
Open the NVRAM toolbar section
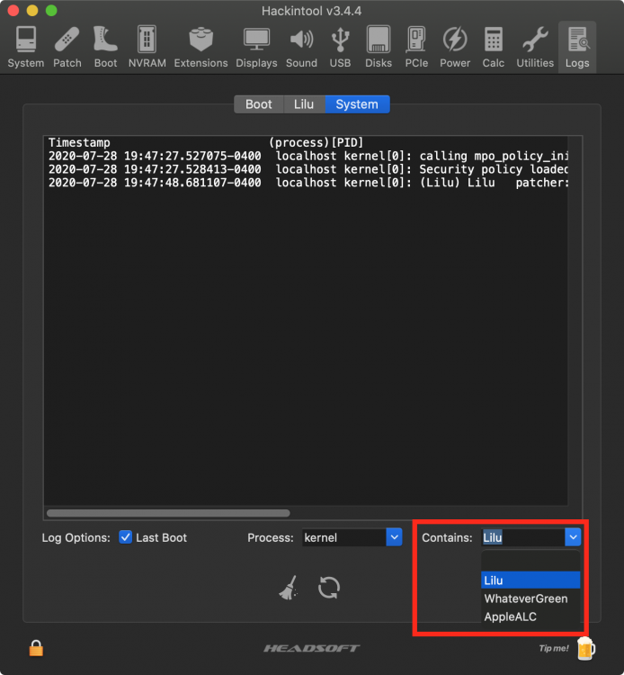(147, 47)
